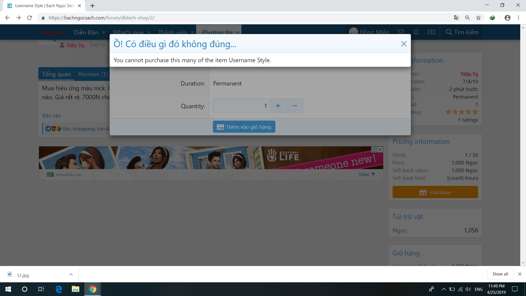Open the Chrome three-dot menu
Screen dimensions: 526x296
(x=518, y=18)
